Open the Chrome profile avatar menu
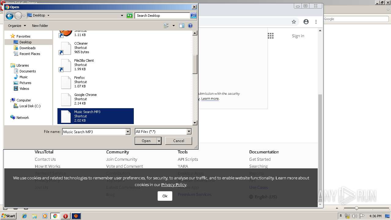 (x=306, y=22)
